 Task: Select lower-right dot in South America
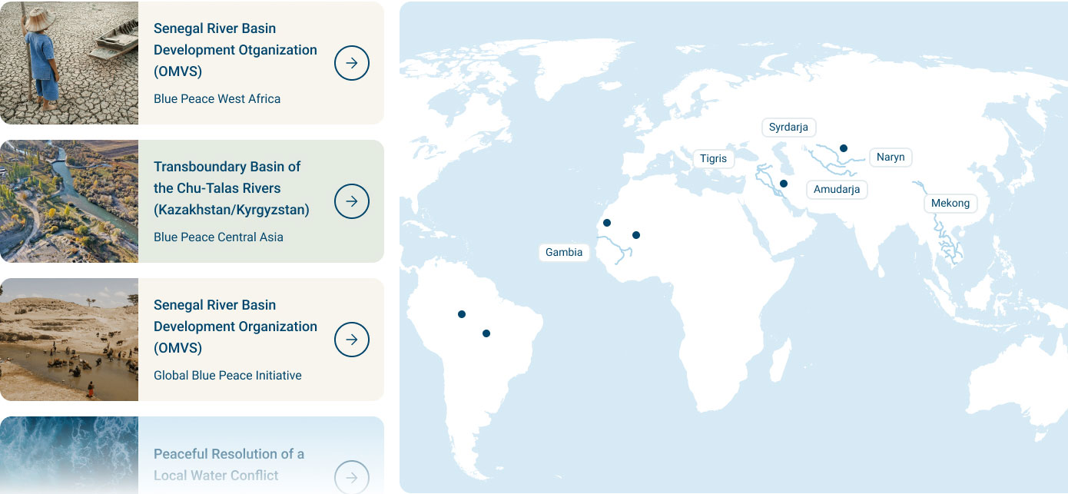pos(486,333)
